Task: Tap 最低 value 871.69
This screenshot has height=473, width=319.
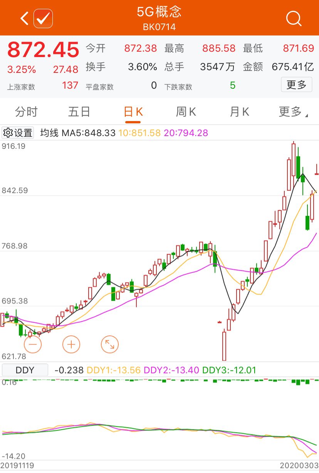Action: 299,48
